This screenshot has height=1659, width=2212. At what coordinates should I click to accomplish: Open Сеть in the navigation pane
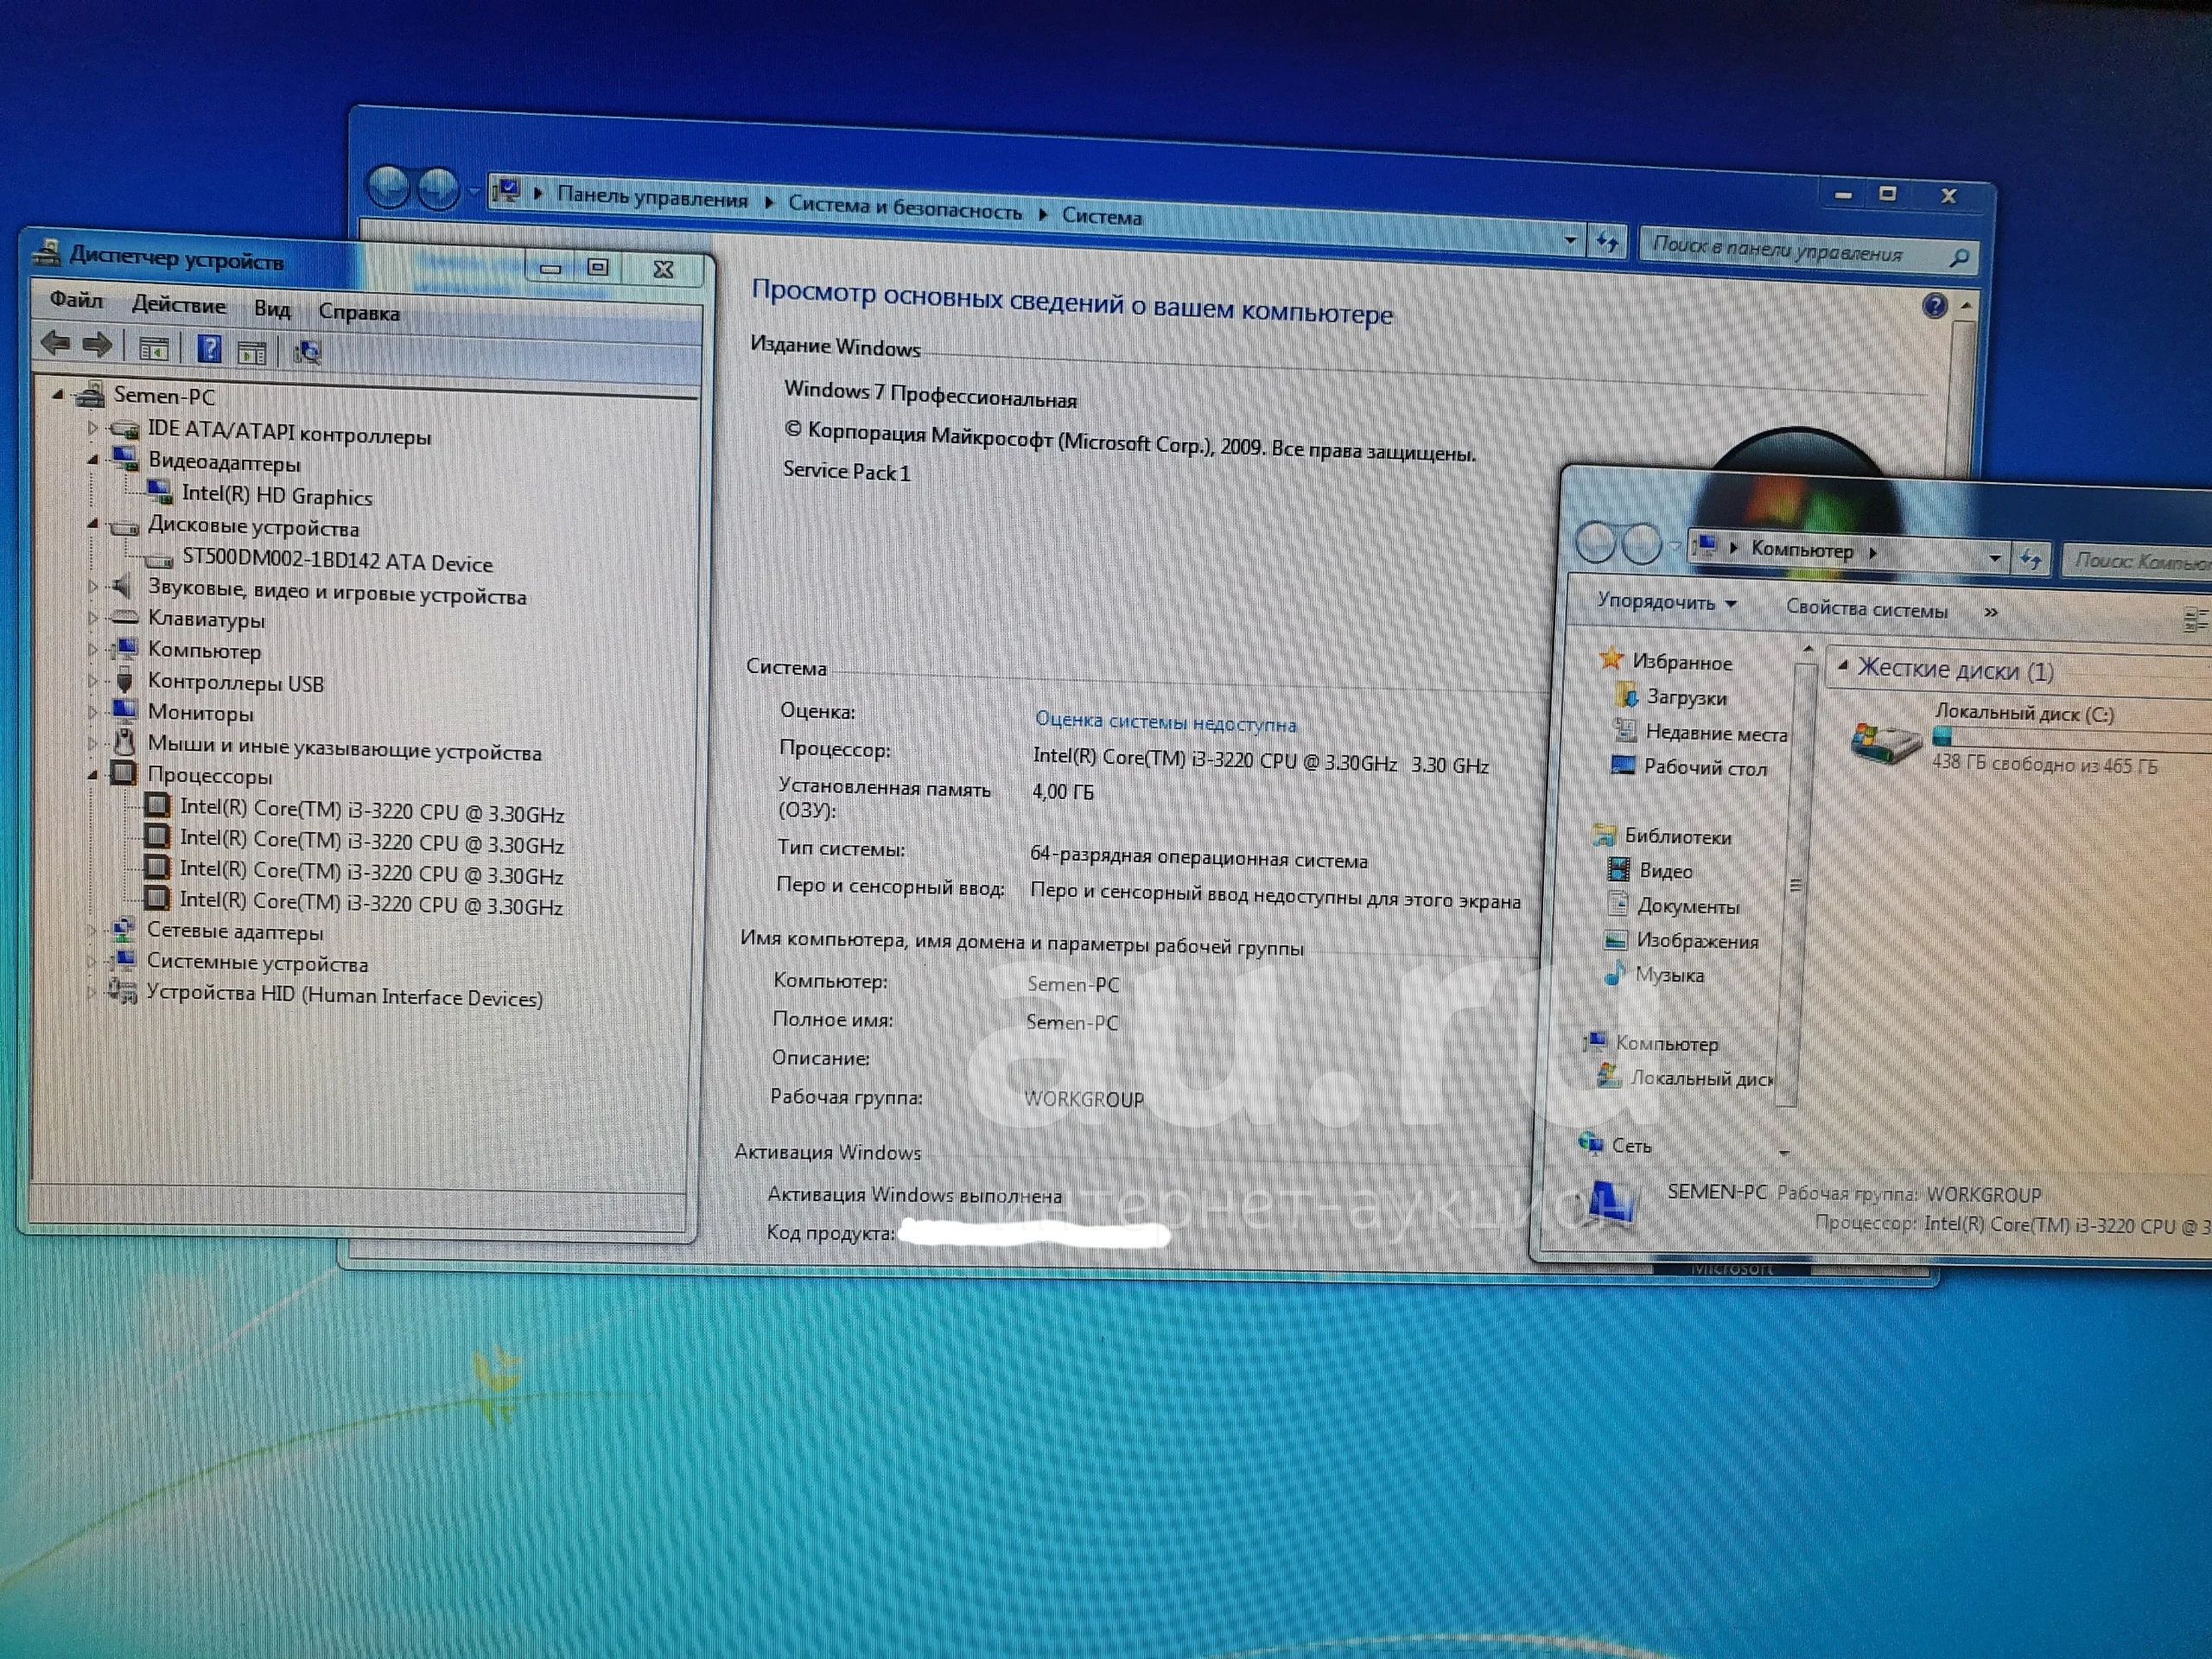tap(1631, 1145)
